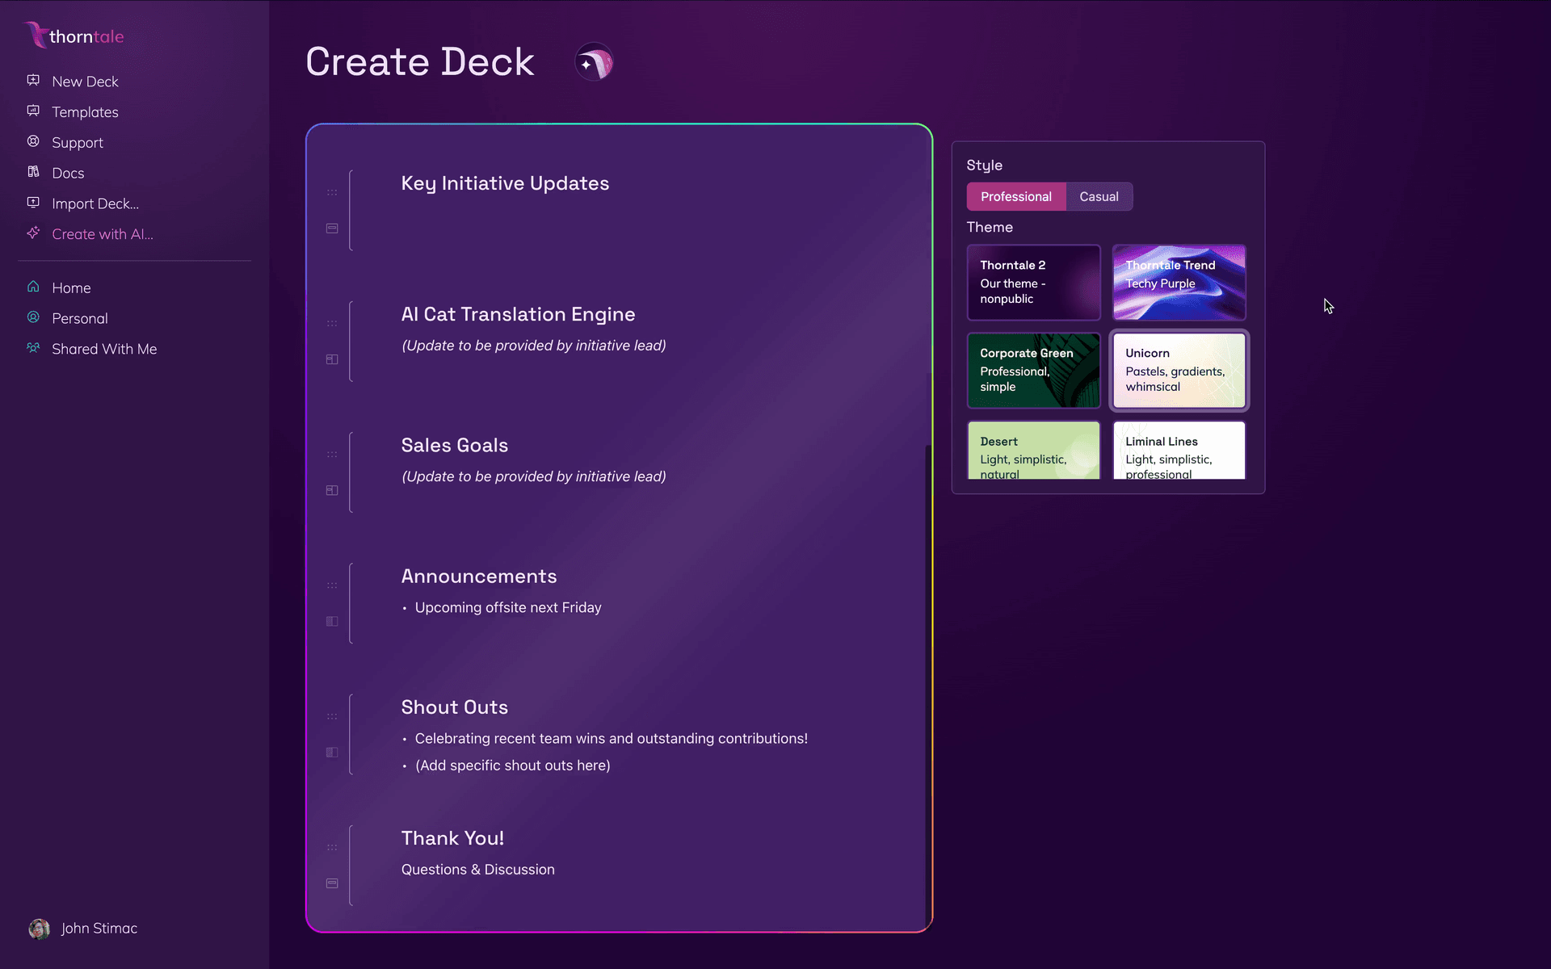
Task: Click the Support lifebuoy icon
Action: click(33, 142)
